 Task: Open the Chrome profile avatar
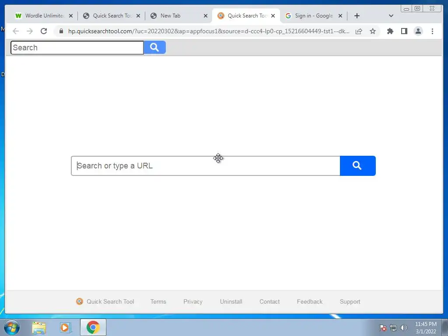tap(418, 31)
